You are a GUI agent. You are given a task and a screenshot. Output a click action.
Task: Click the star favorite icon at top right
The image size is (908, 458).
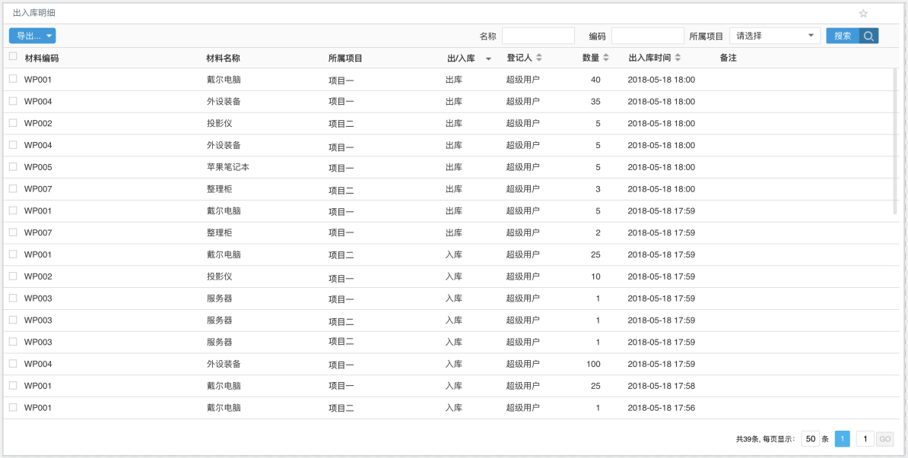tap(862, 13)
